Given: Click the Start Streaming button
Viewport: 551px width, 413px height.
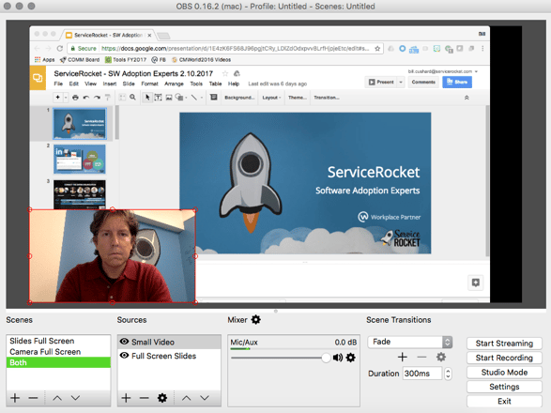Looking at the screenshot, I should (504, 344).
